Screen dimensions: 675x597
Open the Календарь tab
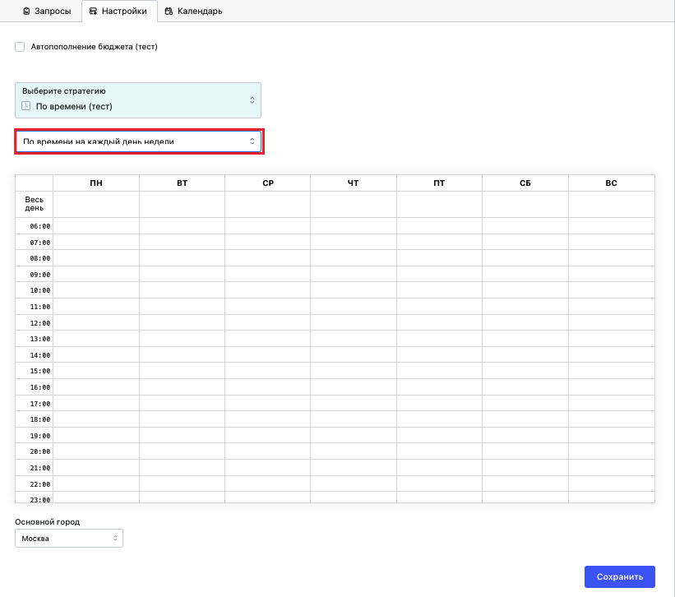pos(194,12)
